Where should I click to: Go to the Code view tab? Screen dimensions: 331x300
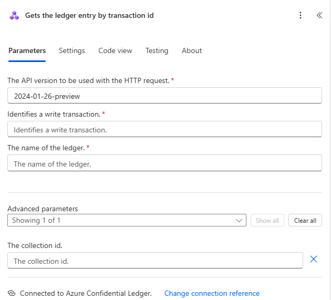(115, 51)
